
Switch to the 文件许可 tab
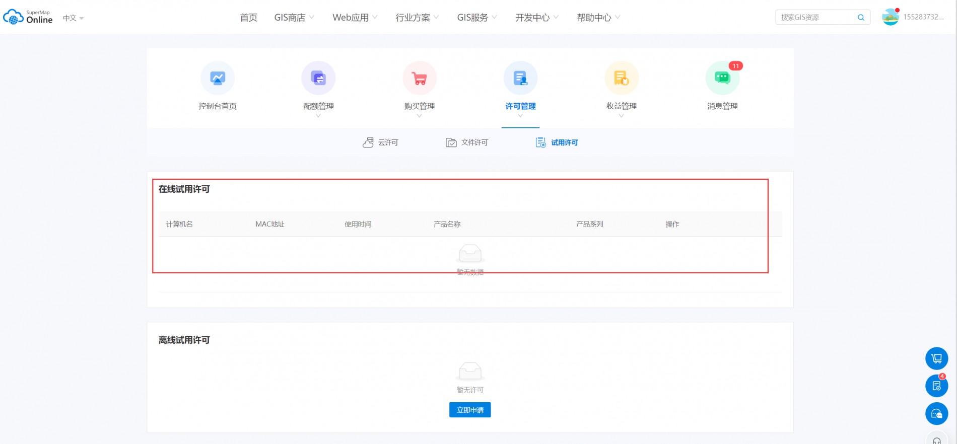click(467, 142)
